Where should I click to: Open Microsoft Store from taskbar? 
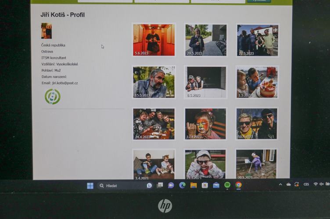(x=204, y=185)
